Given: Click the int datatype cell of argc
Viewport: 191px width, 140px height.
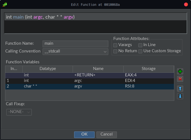Looking at the screenshot, I should pos(48,81).
